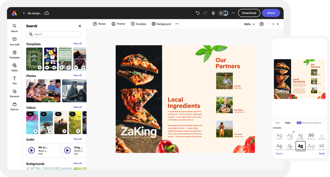Image resolution: width=330 pixels, height=177 pixels.
Task: Check the cloud sync status icon
Action: [x=47, y=13]
